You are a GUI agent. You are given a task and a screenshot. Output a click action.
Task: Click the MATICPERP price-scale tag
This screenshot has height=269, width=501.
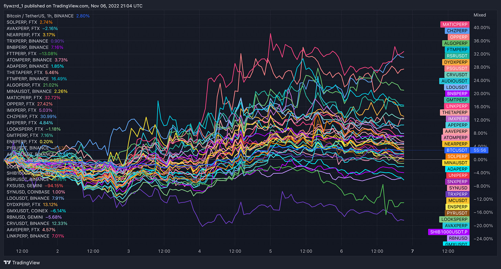pos(455,24)
